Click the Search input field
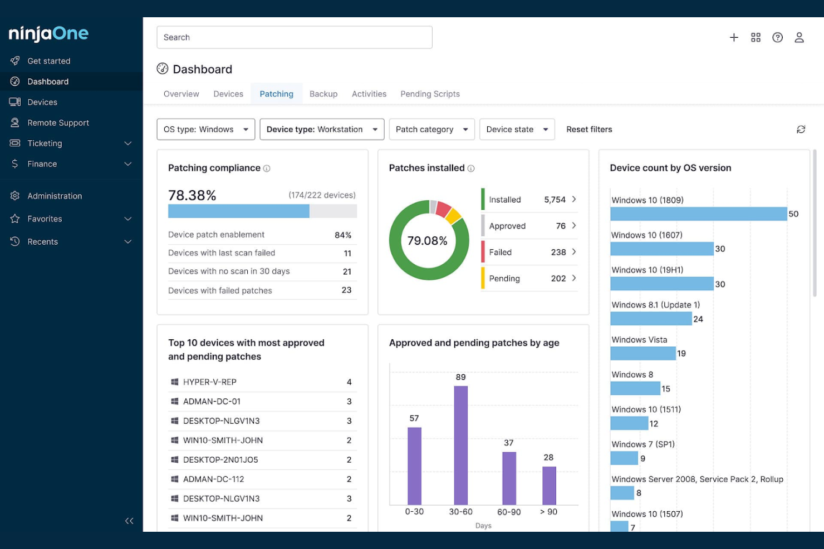Viewport: 824px width, 549px height. tap(294, 37)
